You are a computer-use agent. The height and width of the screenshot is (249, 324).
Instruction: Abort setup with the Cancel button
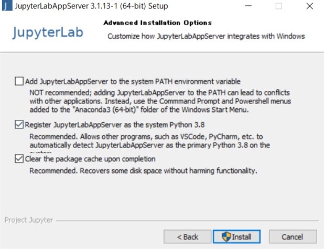(293, 236)
